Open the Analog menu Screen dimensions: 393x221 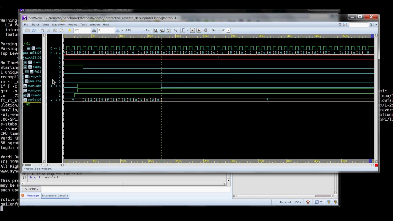pos(73,25)
